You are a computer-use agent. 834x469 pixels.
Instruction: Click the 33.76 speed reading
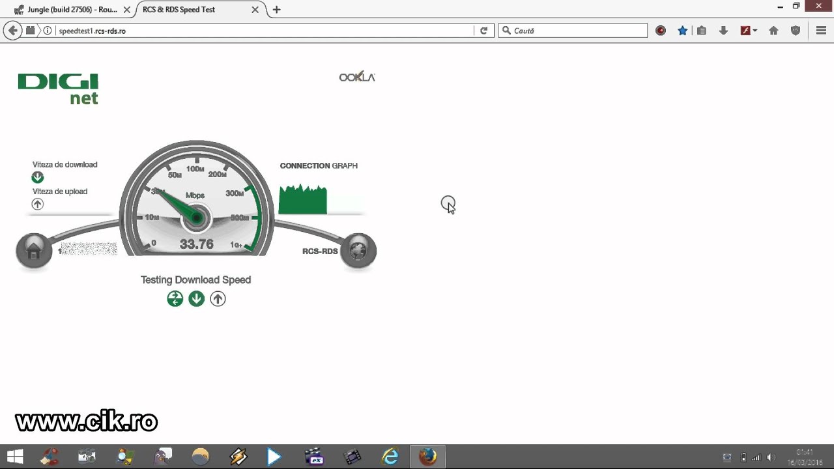pos(196,244)
